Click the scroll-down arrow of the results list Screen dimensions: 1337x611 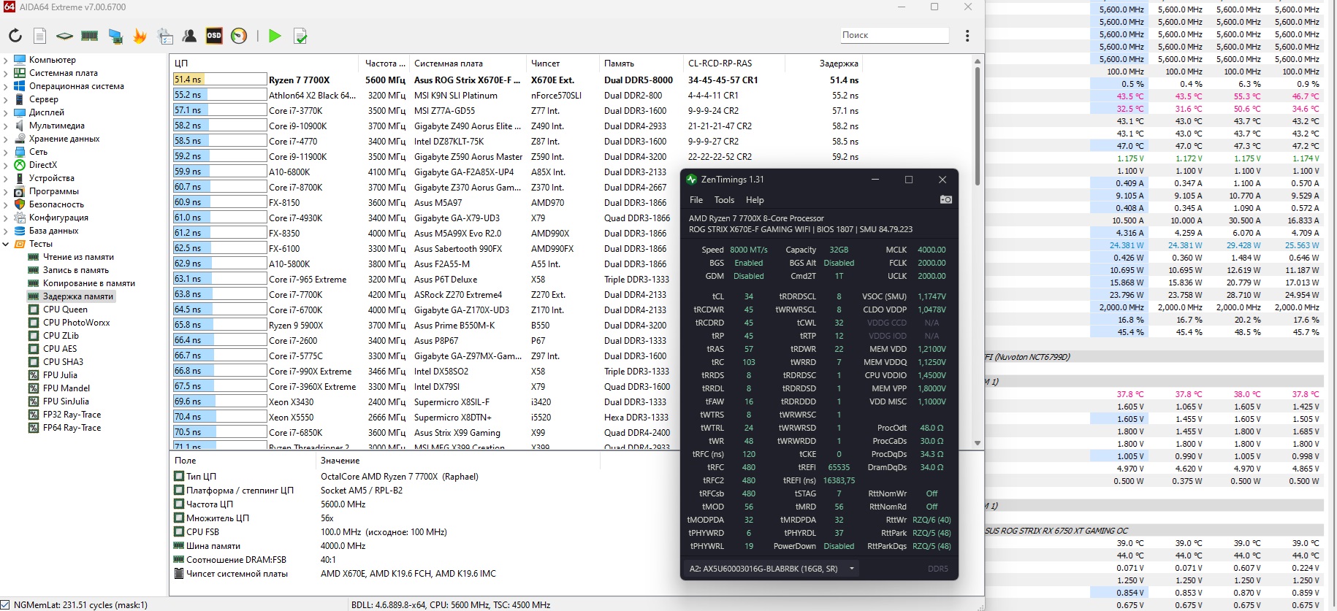[x=978, y=443]
